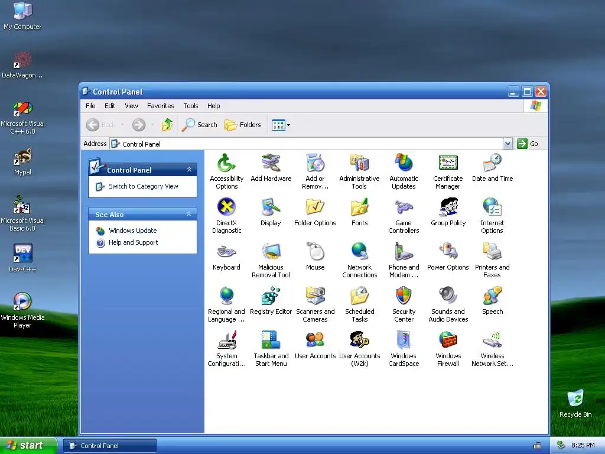Open Windows CardSpace icon
Viewport: 605px width, 454px height.
pyautogui.click(x=404, y=340)
